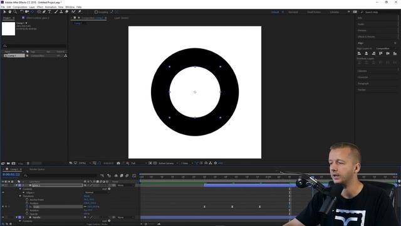The image size is (401, 226).
Task: Collapse the Transform property group
Action: [20, 196]
